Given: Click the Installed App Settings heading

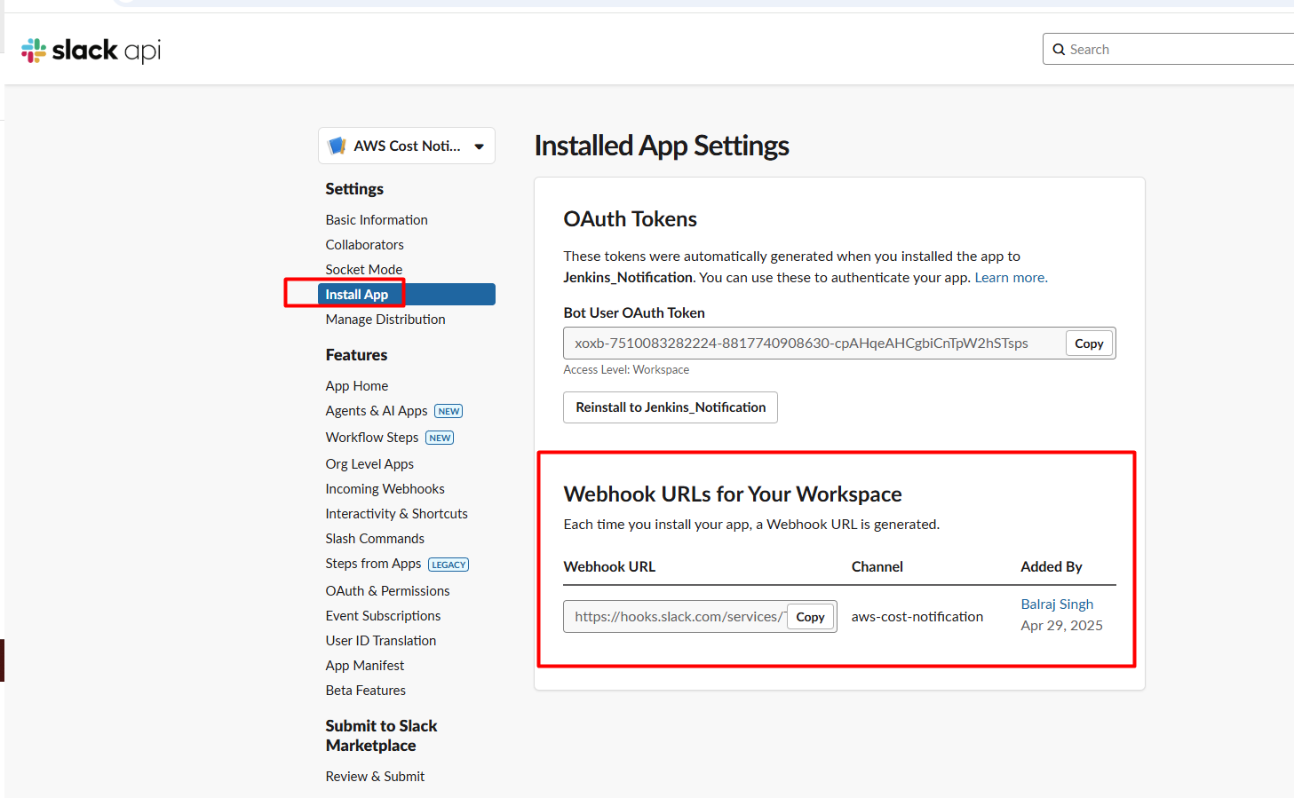Looking at the screenshot, I should pyautogui.click(x=662, y=146).
